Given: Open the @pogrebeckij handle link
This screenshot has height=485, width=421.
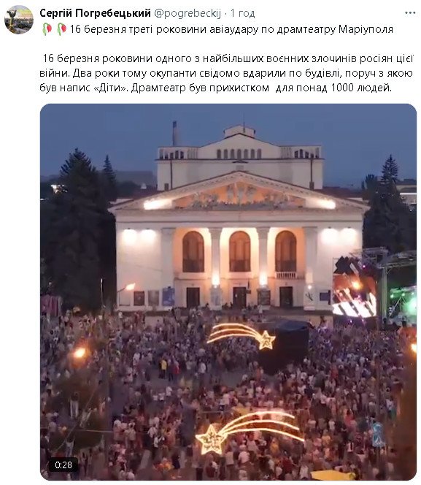Looking at the screenshot, I should [x=188, y=13].
